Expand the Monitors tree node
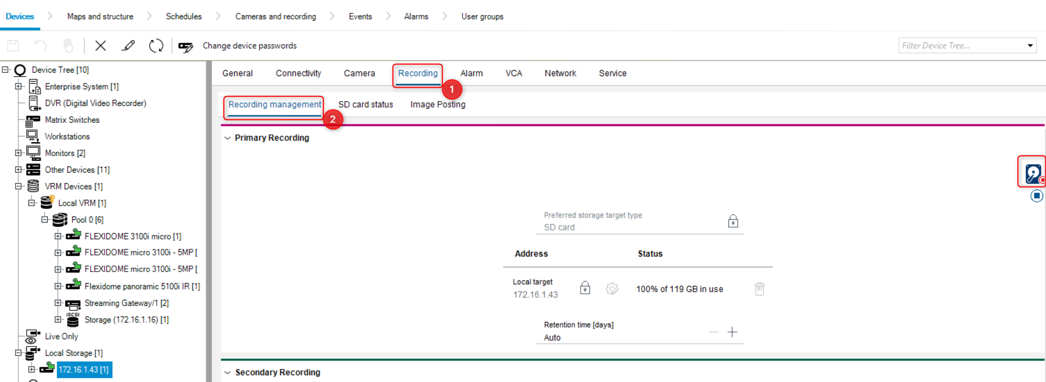This screenshot has width=1046, height=382. coord(18,153)
